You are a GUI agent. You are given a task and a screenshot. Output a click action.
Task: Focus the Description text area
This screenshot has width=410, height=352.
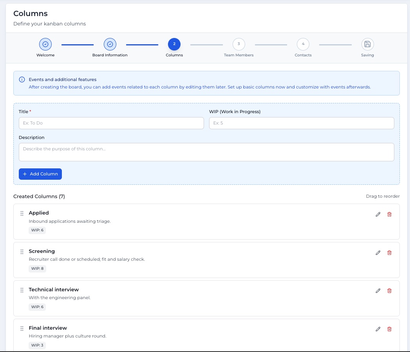206,152
